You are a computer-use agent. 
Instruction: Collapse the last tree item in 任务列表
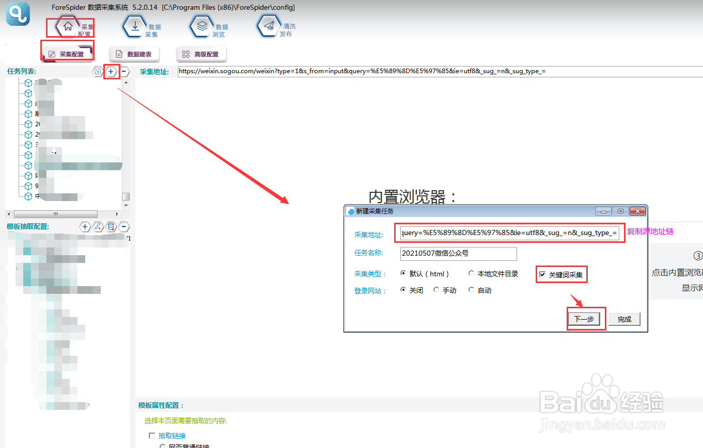click(28, 196)
